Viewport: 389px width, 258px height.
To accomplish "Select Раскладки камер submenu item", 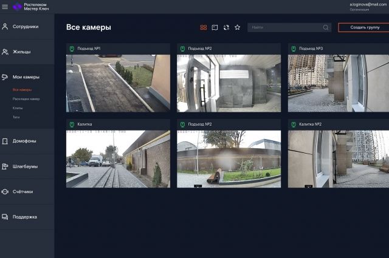I will coord(26,99).
